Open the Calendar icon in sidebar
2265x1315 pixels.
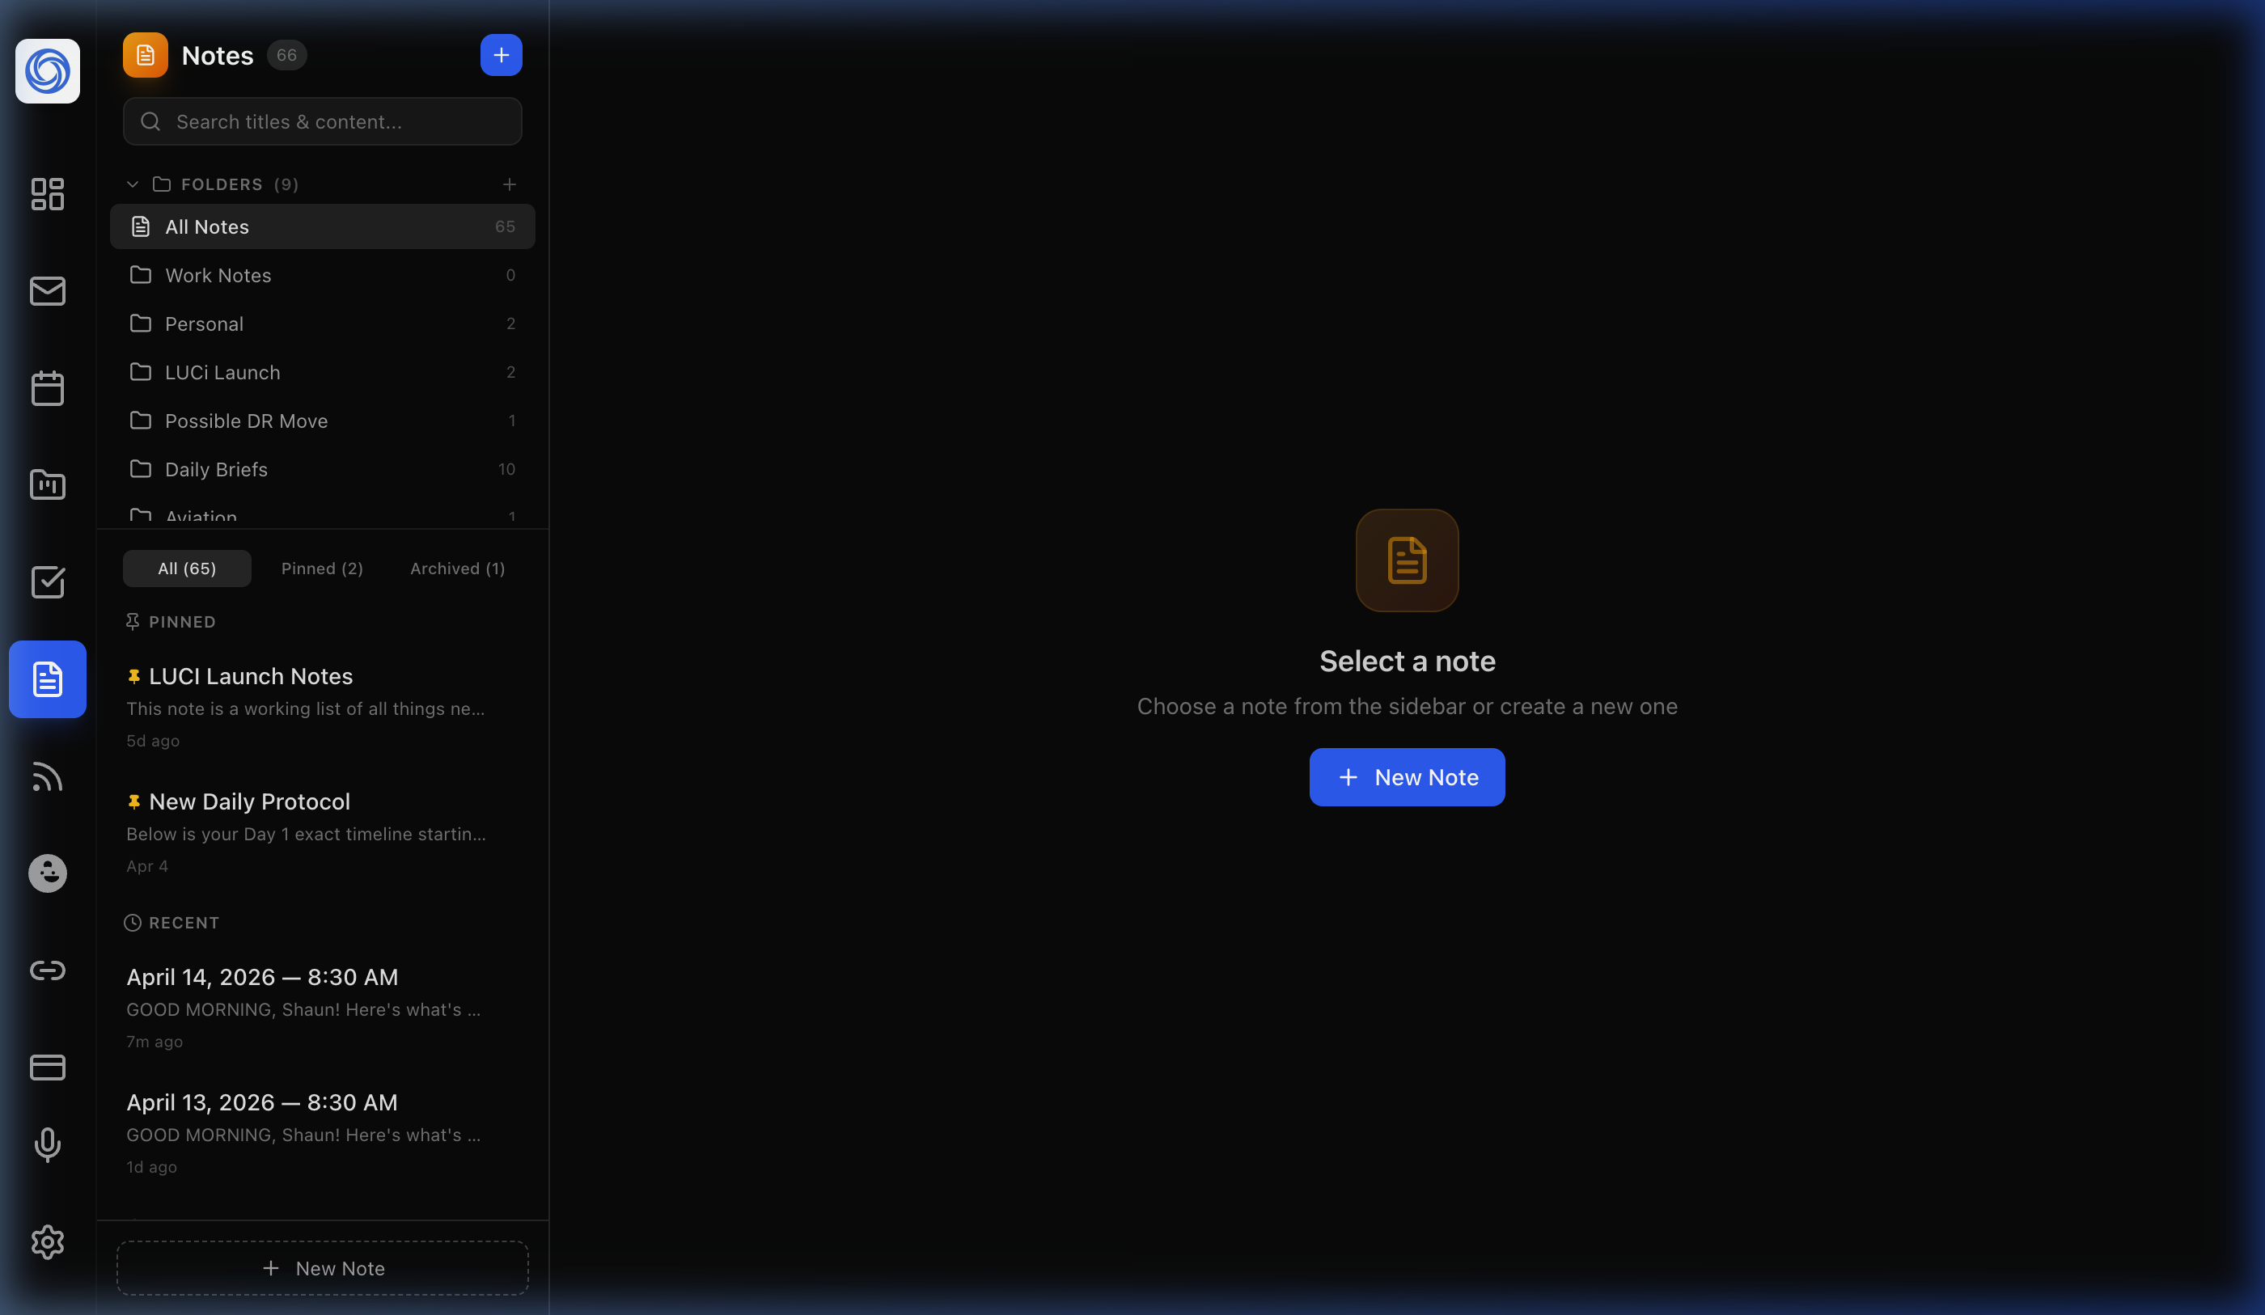pos(47,388)
